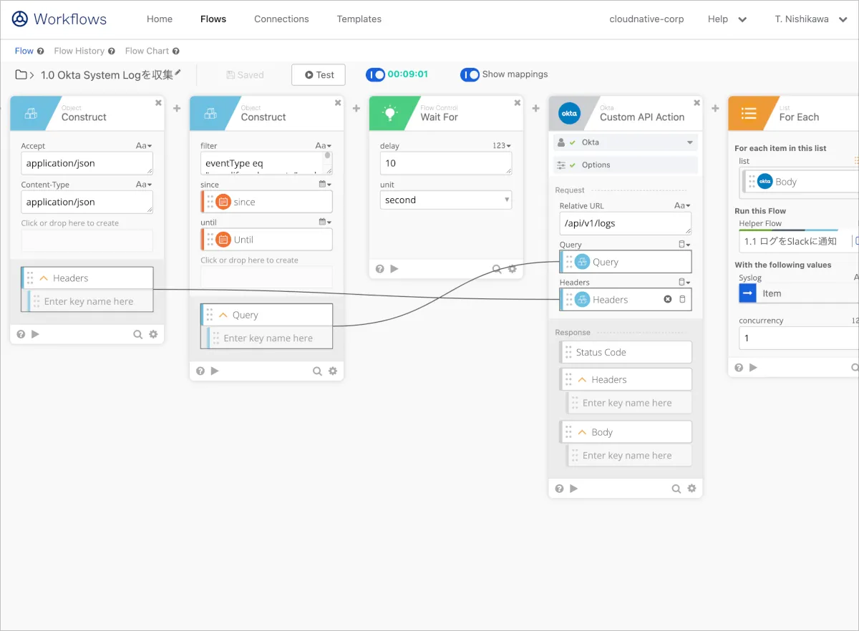
Task: Run the first Construct card
Action: (35, 334)
